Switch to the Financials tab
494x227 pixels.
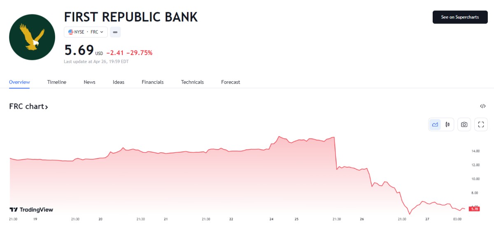coord(152,82)
